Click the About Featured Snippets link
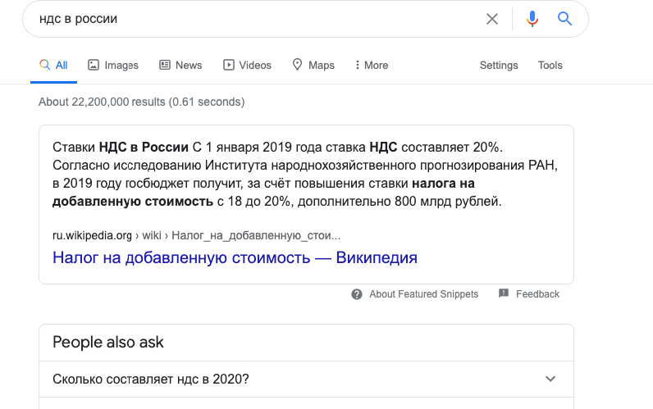Viewport: 653px width, 409px height. pyautogui.click(x=423, y=294)
